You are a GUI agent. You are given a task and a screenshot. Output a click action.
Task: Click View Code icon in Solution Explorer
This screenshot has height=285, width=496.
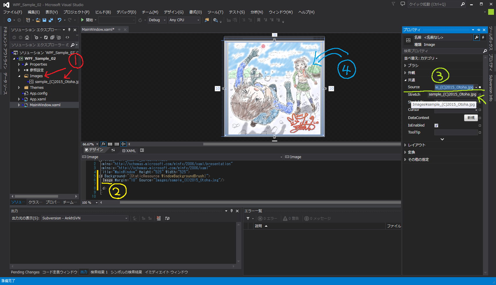[x=67, y=37]
